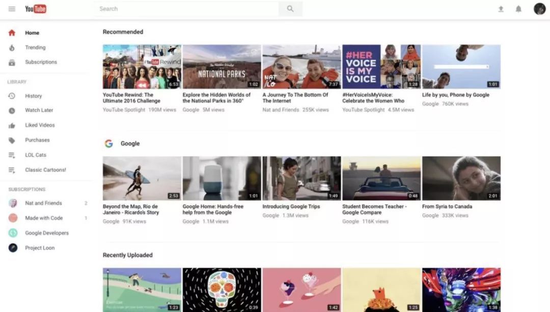This screenshot has height=312, width=550.
Task: Click the Google Developers channel avatar
Action: 13,233
